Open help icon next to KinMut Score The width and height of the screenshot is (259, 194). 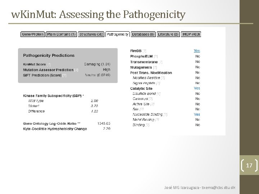click(49, 65)
